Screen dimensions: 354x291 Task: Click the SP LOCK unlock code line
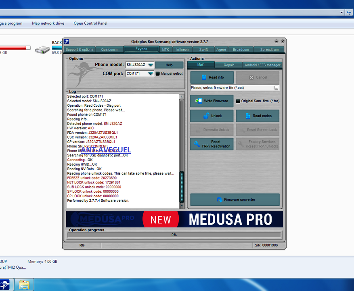(x=93, y=192)
